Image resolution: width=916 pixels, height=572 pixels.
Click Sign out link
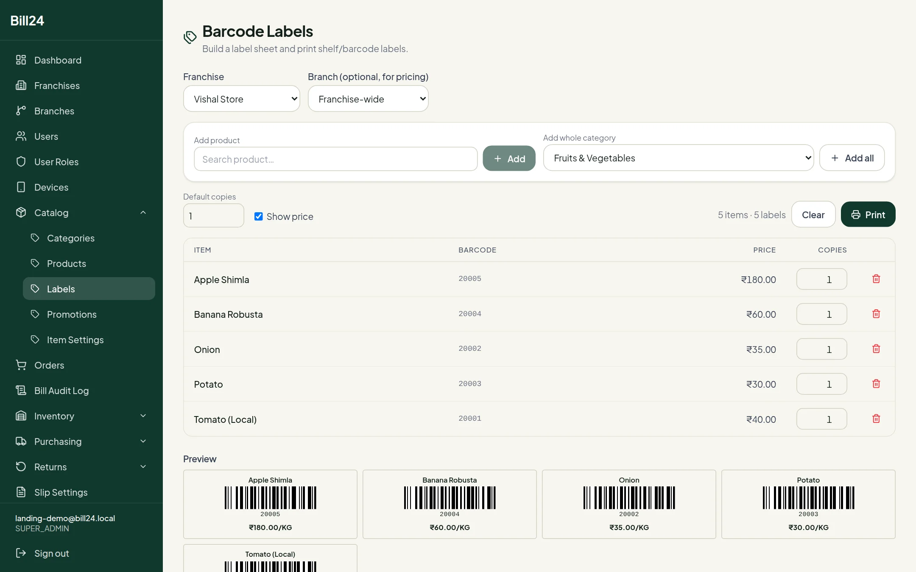pos(52,553)
